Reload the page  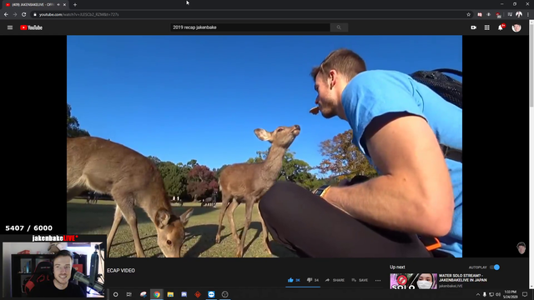[24, 14]
